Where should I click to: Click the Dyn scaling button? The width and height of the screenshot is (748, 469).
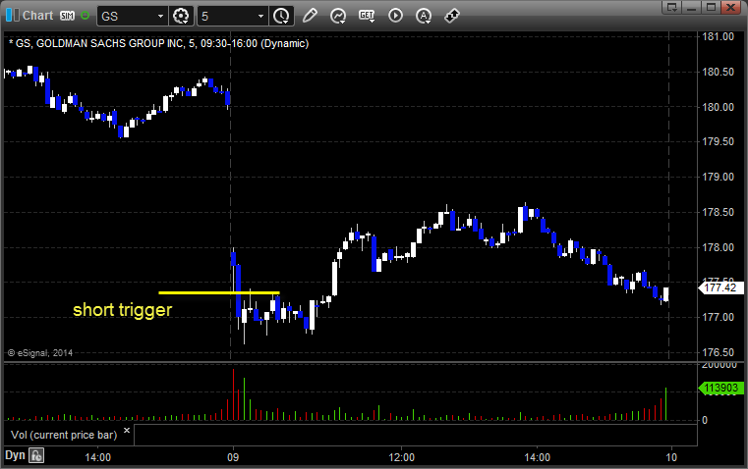coord(15,455)
